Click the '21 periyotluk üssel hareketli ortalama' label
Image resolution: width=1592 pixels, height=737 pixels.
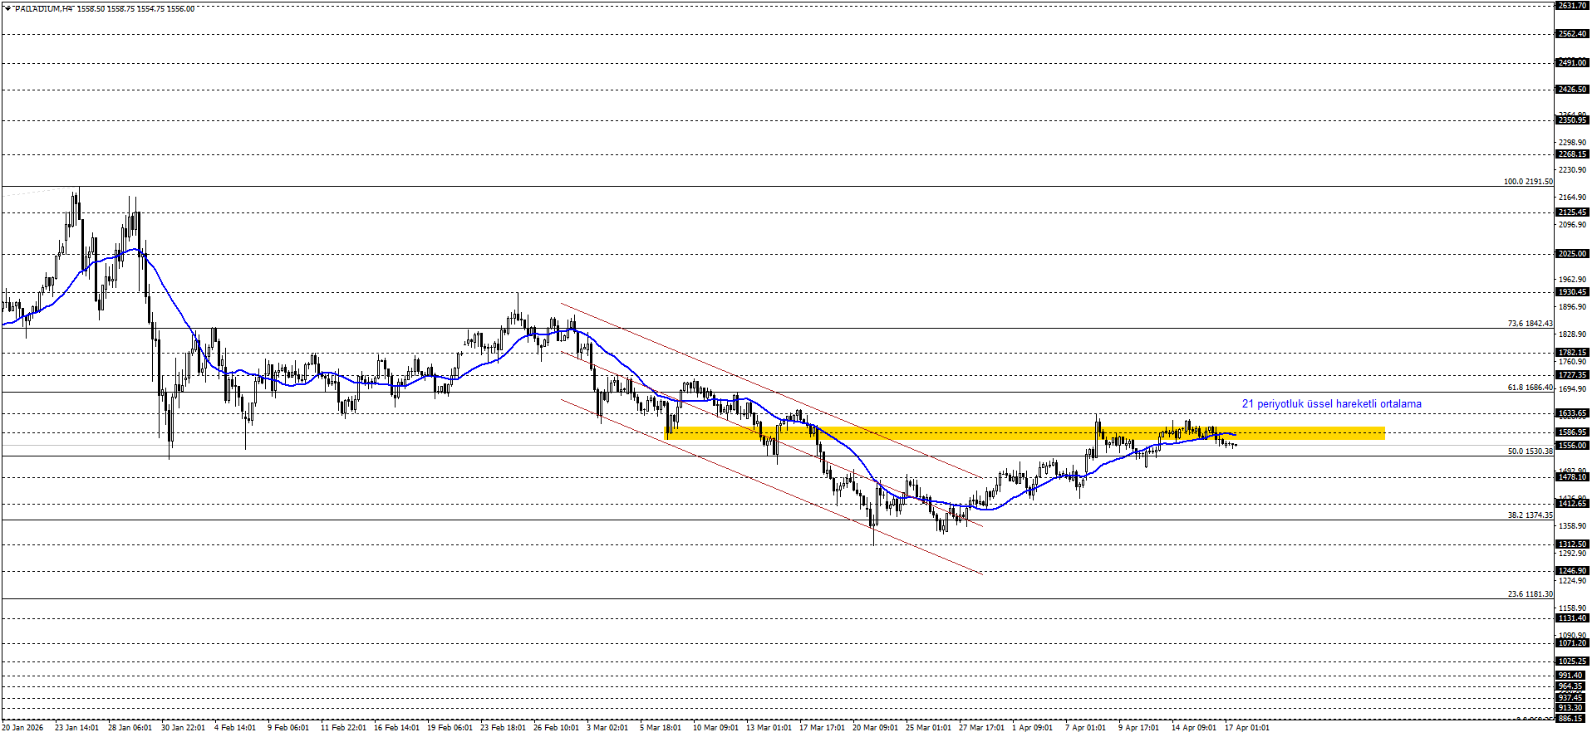click(1331, 404)
